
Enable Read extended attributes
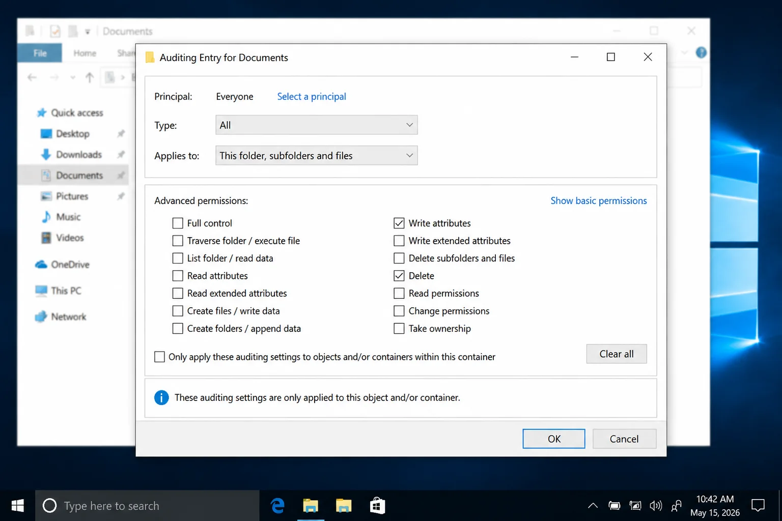tap(178, 293)
